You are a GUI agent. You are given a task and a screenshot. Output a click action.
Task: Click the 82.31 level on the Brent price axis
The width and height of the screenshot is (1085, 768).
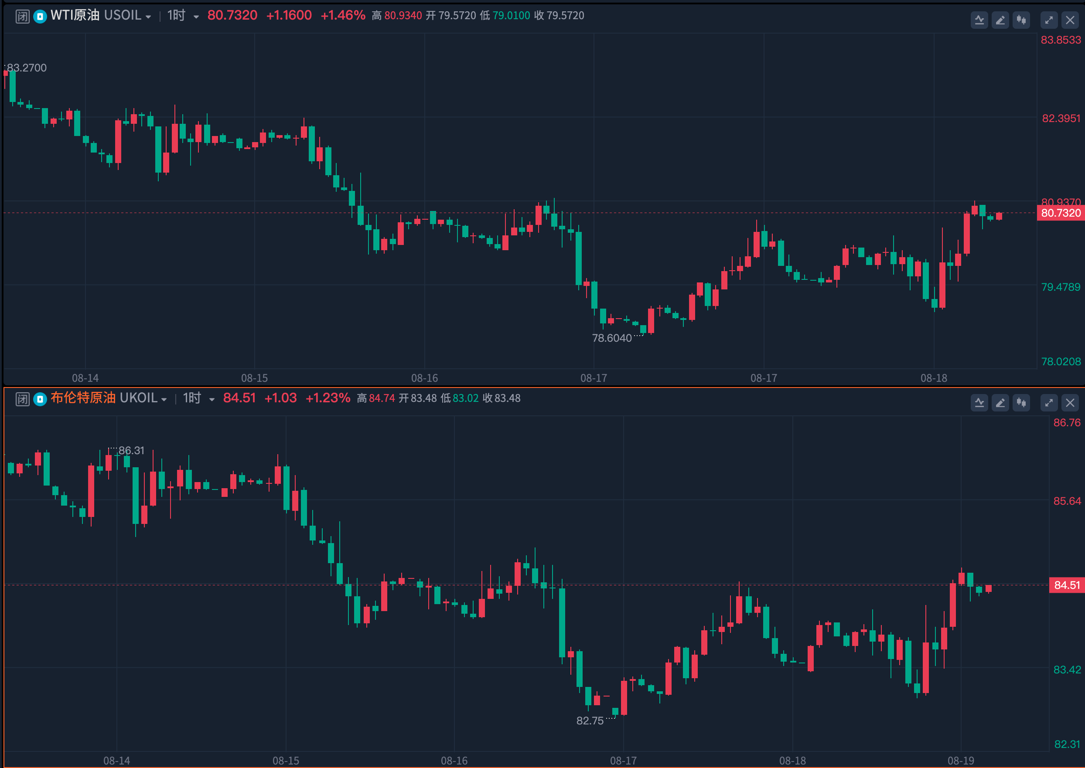click(1067, 744)
